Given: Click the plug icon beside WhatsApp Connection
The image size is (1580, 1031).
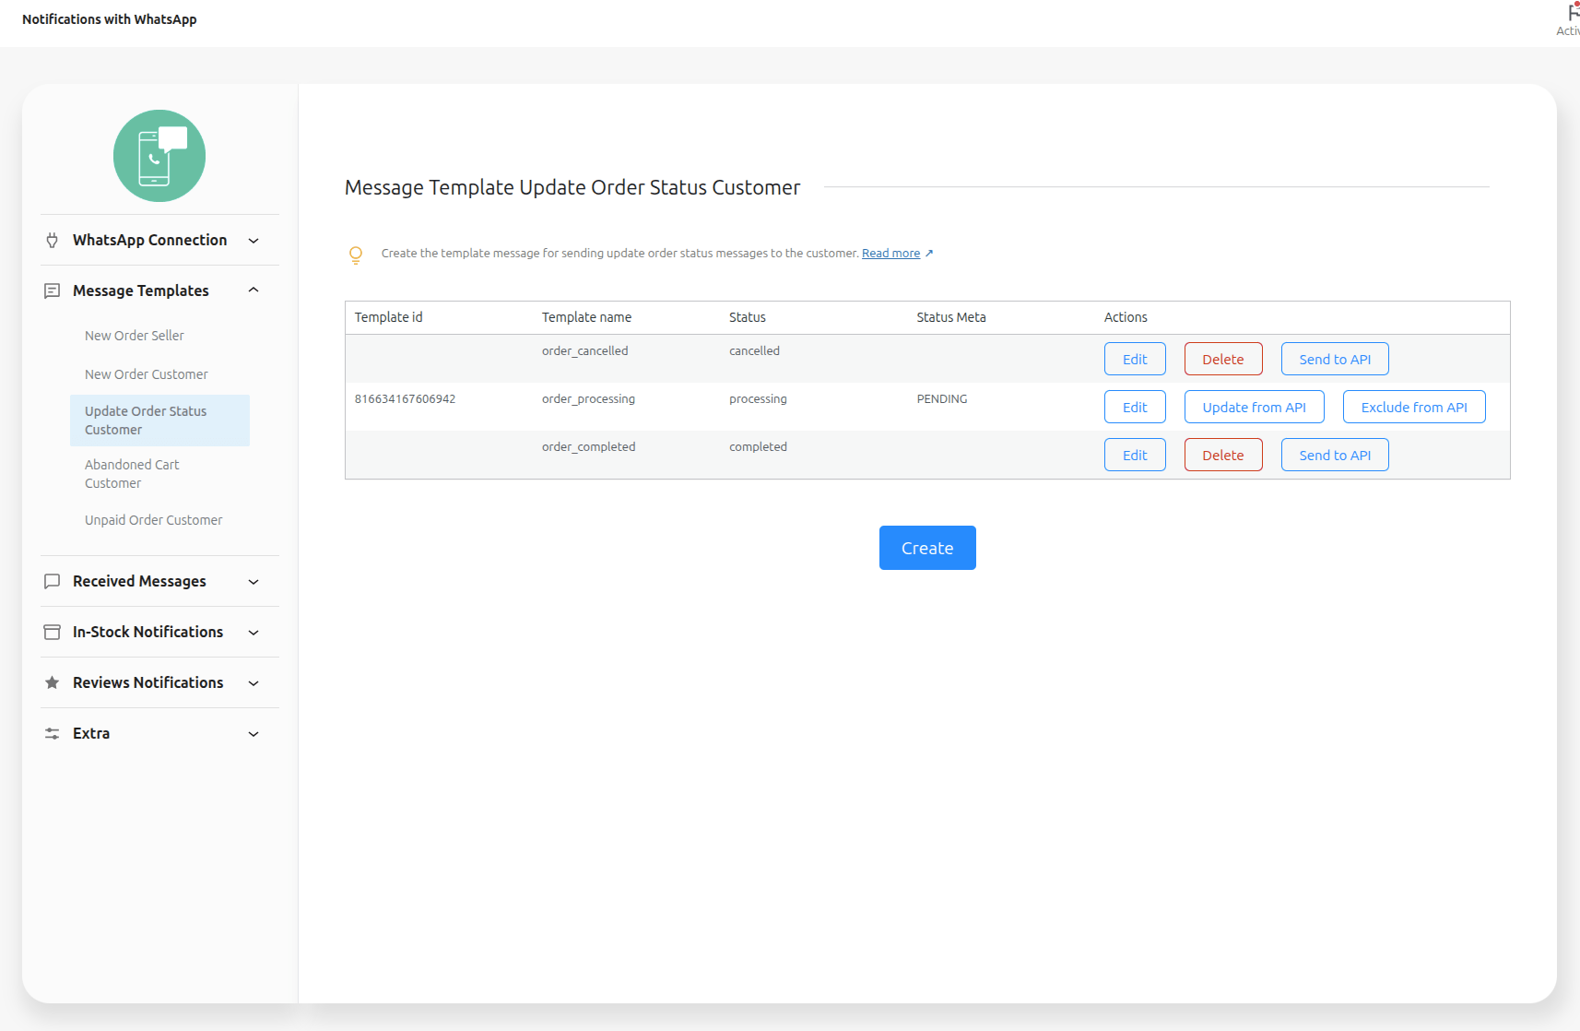Looking at the screenshot, I should [x=53, y=241].
